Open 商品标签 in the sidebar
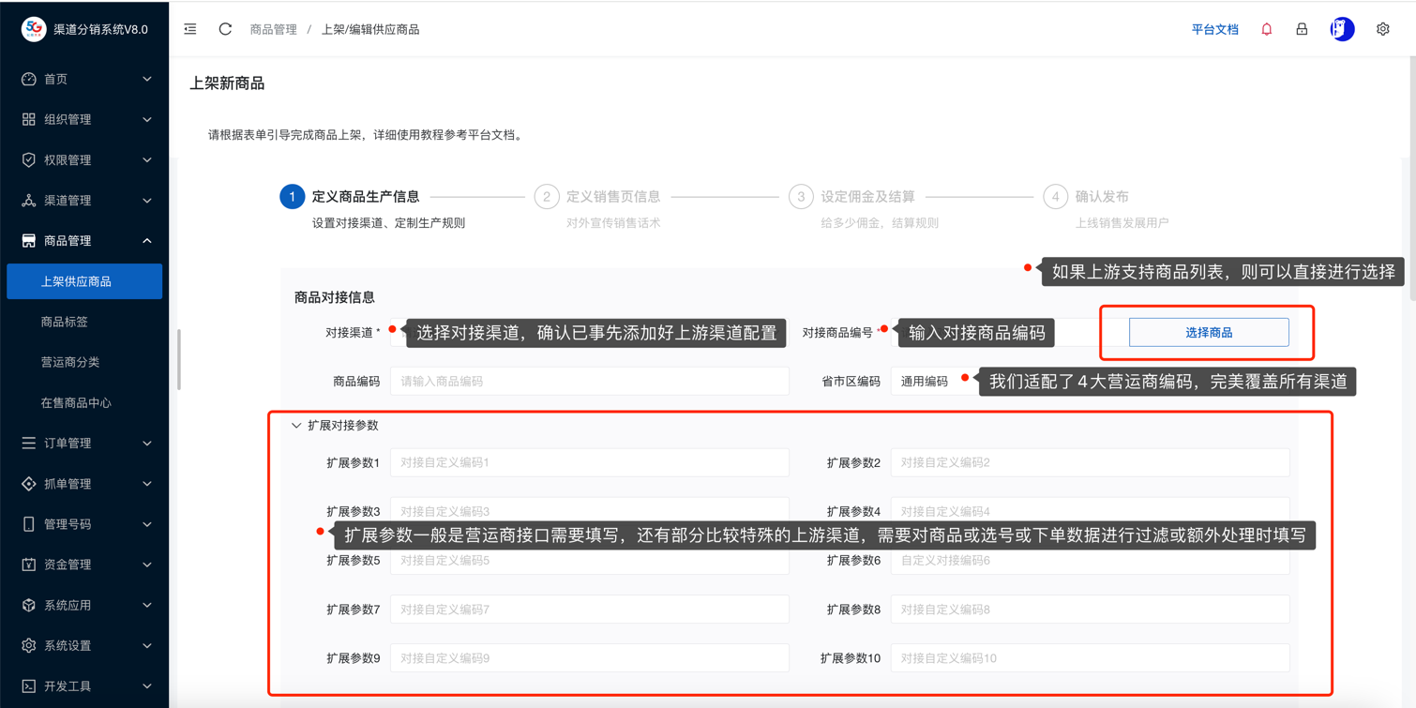1416x708 pixels. (x=65, y=322)
